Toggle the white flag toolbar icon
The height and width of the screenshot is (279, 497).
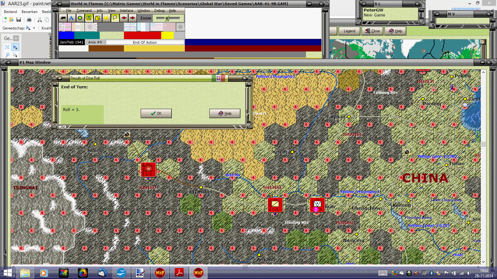[x=115, y=18]
